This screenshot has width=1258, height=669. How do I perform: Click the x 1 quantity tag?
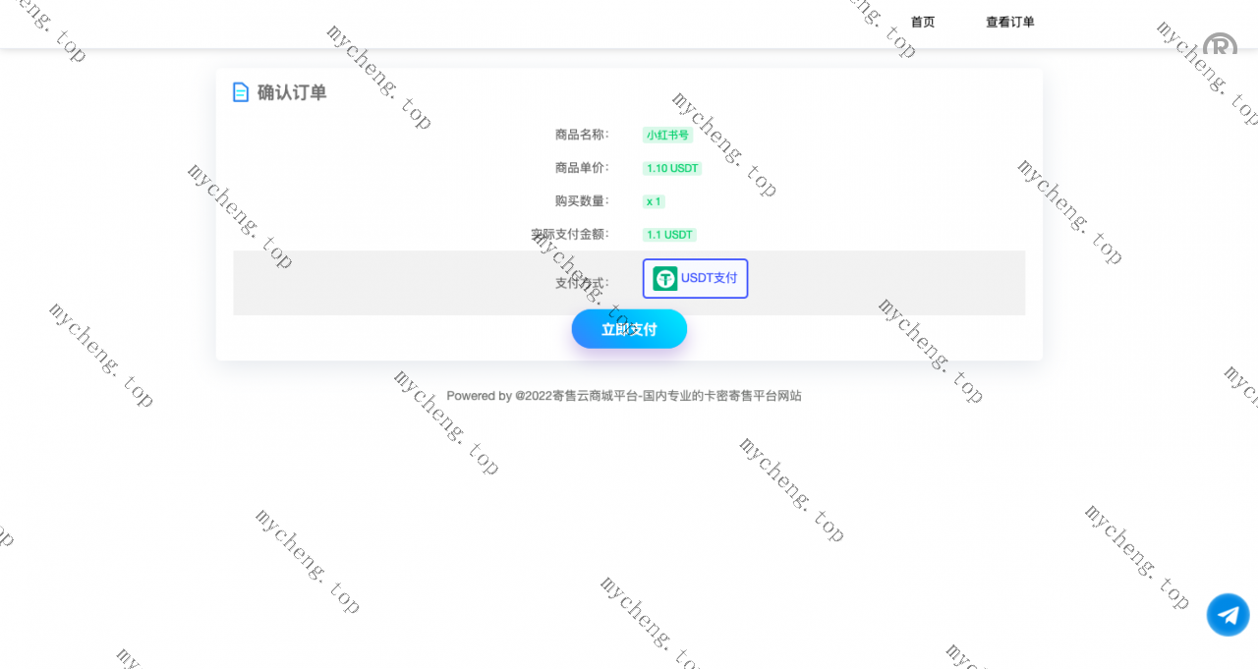pos(654,201)
